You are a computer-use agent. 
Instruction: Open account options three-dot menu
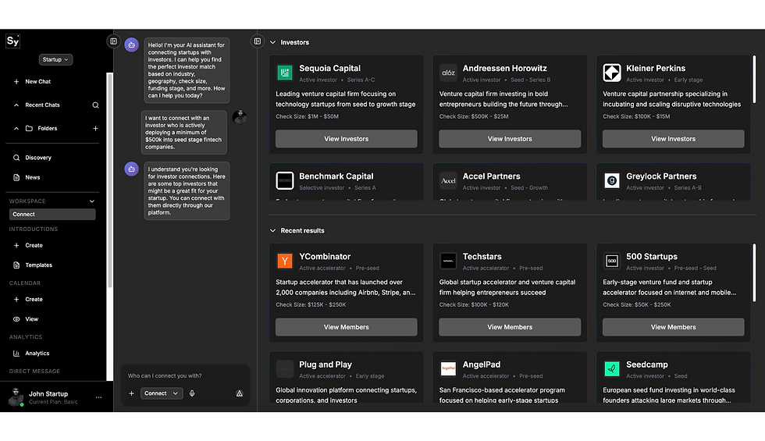(x=98, y=397)
